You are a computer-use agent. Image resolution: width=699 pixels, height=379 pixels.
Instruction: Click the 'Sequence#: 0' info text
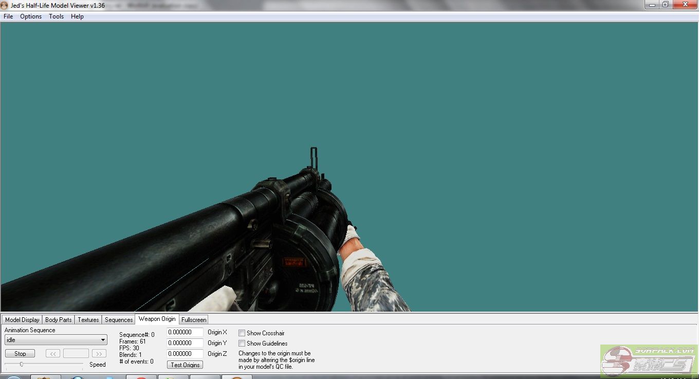(x=137, y=335)
